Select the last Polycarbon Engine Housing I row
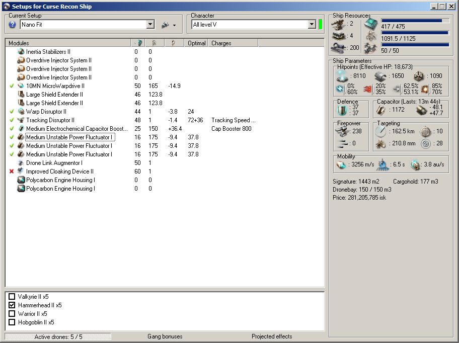 (165, 189)
